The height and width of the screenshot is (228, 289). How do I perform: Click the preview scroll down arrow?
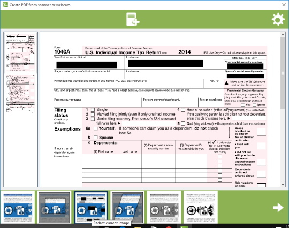(283, 184)
